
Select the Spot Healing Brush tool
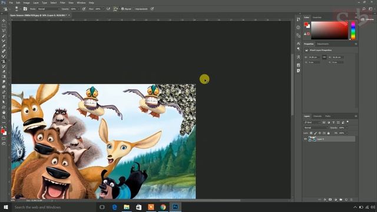coord(4,51)
